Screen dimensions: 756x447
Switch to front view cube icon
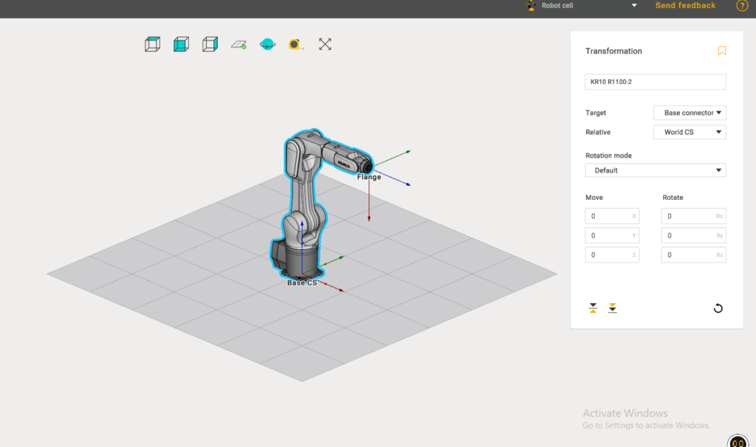181,44
